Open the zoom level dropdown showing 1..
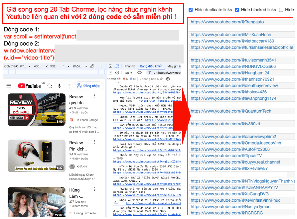297x219 pixels. point(66,66)
